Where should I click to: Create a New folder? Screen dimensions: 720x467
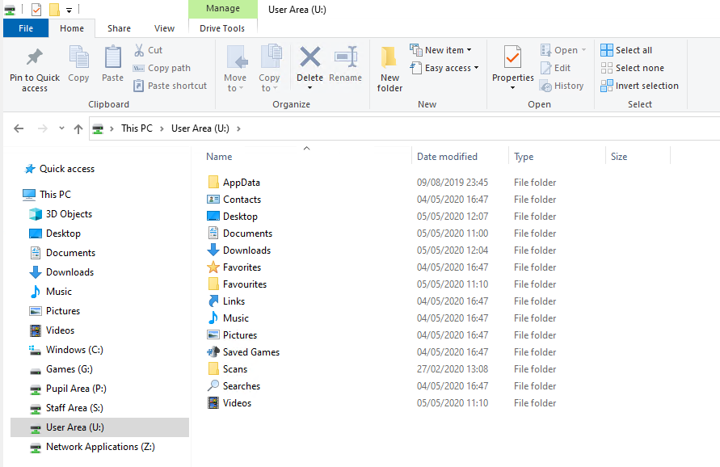tap(389, 69)
